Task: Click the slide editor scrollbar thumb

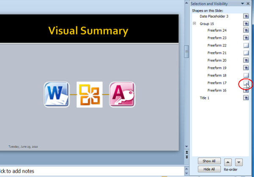Action: tap(186, 52)
